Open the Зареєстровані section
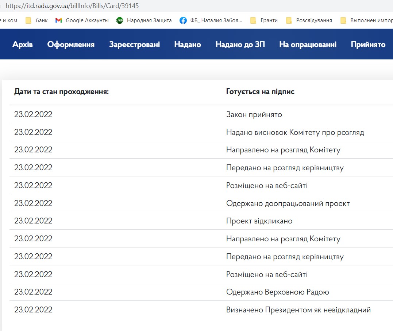 pyautogui.click(x=134, y=44)
